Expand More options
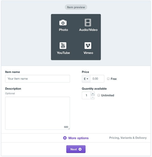Image resolution: width=152 pixels, height=157 pixels. point(76,138)
